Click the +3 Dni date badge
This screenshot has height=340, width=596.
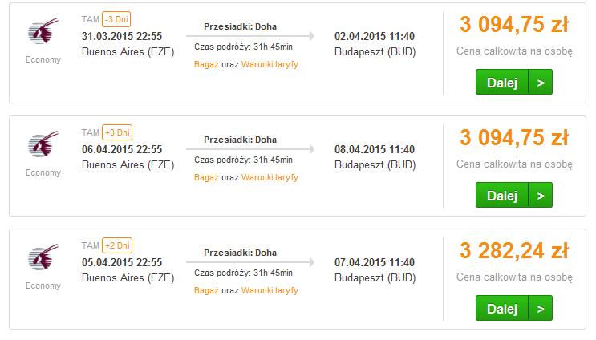pyautogui.click(x=117, y=132)
